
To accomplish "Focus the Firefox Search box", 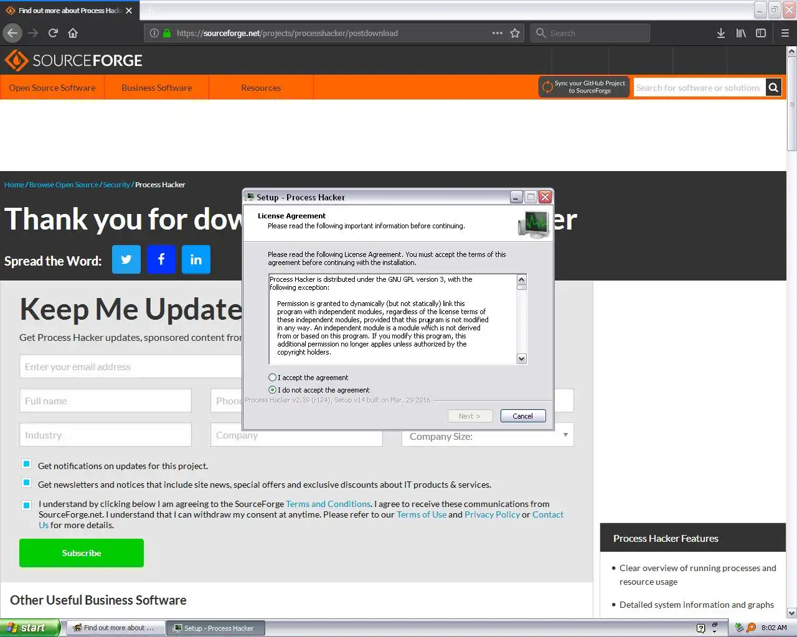I will click(590, 33).
